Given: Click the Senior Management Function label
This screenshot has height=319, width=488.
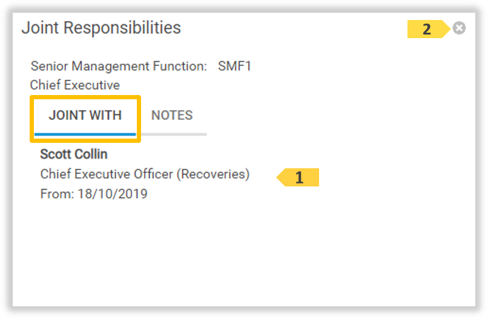Looking at the screenshot, I should pos(119,66).
